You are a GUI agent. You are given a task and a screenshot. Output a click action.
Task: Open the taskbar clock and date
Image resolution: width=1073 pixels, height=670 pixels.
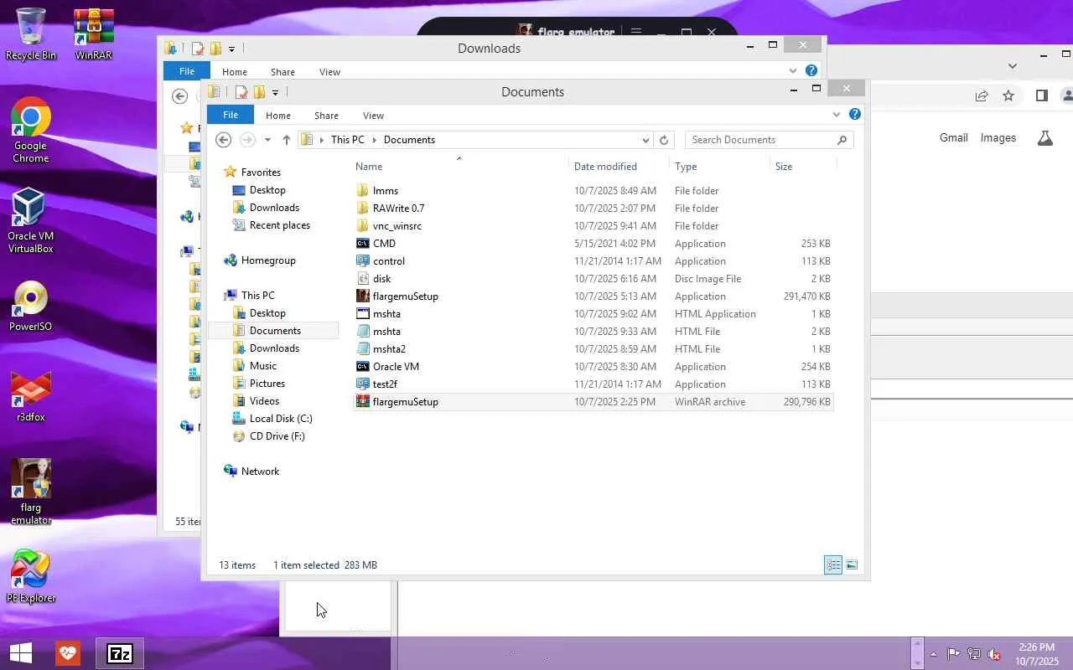[x=1036, y=654]
